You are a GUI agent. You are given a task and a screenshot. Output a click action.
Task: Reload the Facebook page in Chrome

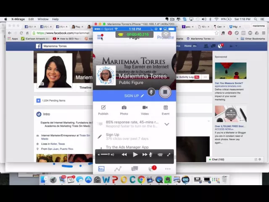click(x=21, y=33)
